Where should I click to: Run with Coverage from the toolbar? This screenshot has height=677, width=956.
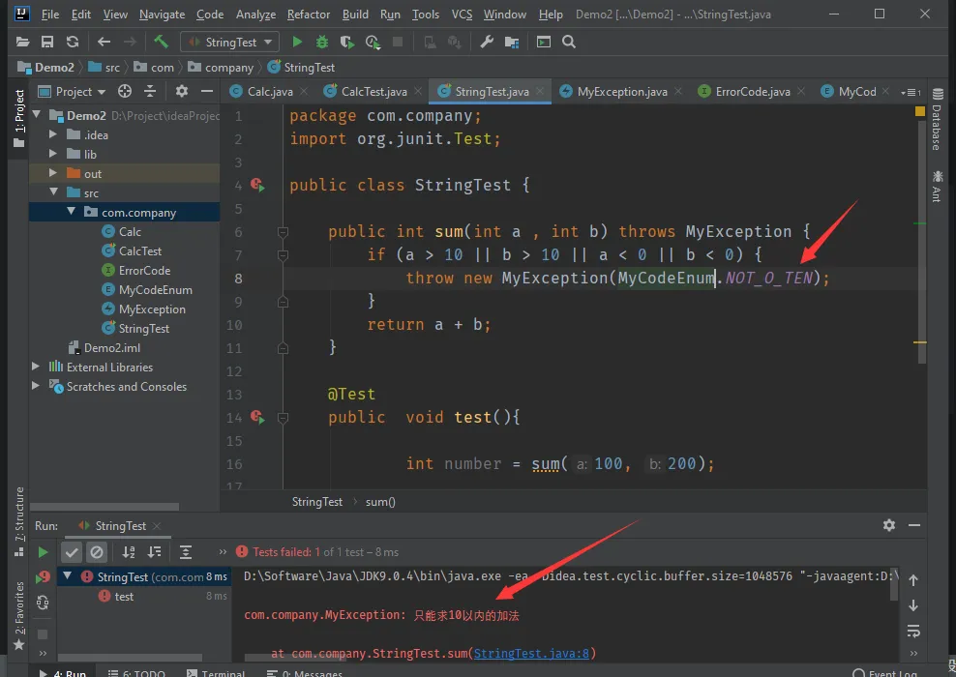(346, 42)
